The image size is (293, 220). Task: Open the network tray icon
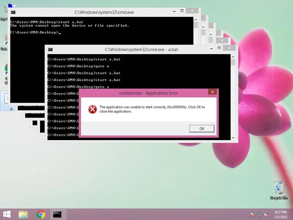tap(259, 215)
